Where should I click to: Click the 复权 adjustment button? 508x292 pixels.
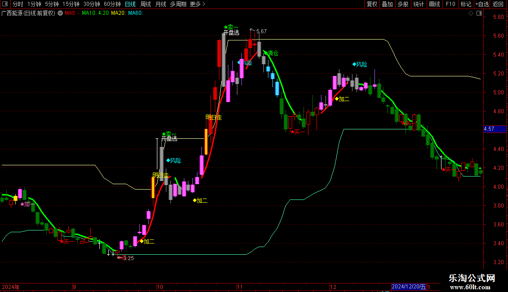(x=372, y=4)
